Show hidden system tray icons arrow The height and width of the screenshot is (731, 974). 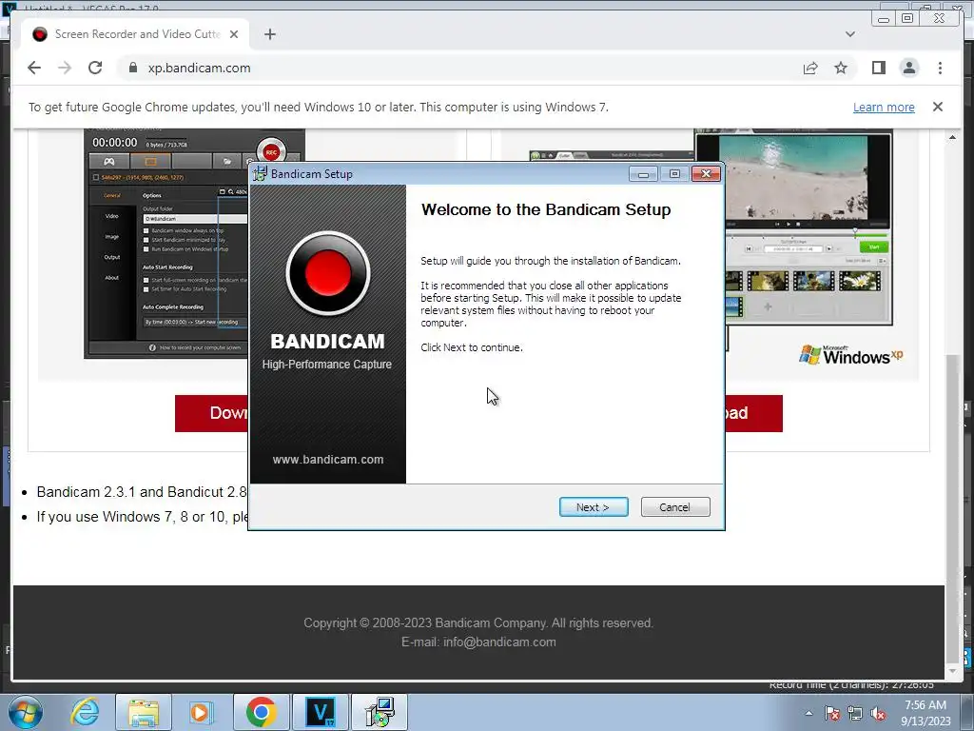pyautogui.click(x=808, y=713)
